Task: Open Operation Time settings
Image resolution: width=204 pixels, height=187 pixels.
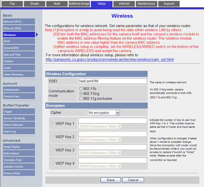Action: point(19,160)
